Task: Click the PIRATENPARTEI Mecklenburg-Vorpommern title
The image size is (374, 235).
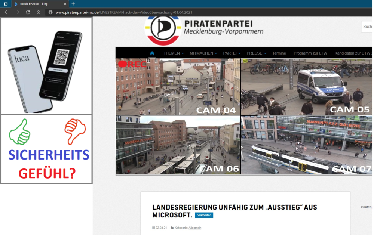Action: click(224, 27)
